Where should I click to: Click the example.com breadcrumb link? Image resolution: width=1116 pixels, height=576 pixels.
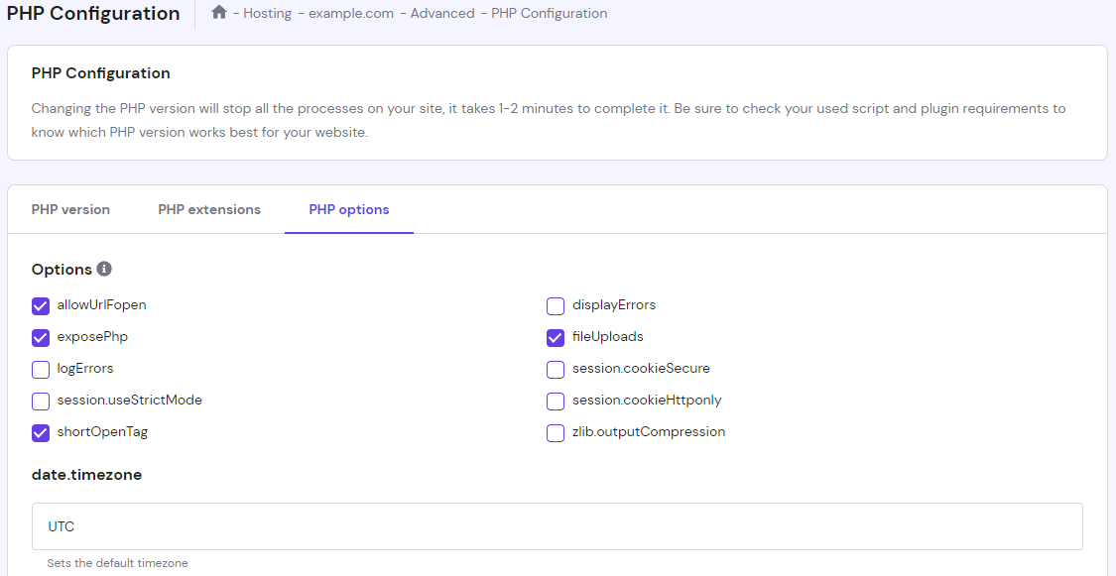pos(351,13)
